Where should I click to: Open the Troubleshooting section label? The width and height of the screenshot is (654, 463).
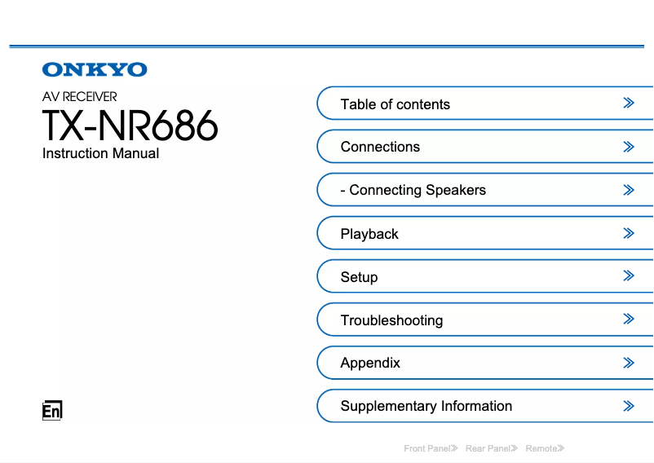pyautogui.click(x=391, y=320)
